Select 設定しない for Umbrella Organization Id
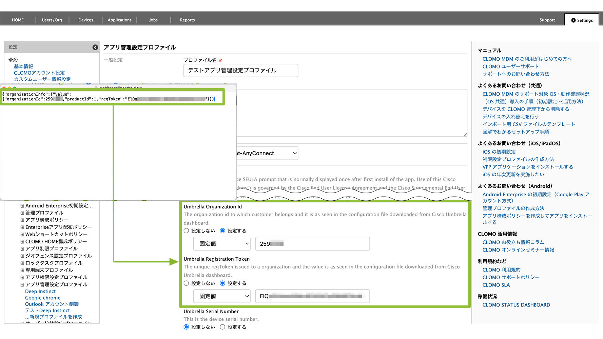 pos(187,231)
